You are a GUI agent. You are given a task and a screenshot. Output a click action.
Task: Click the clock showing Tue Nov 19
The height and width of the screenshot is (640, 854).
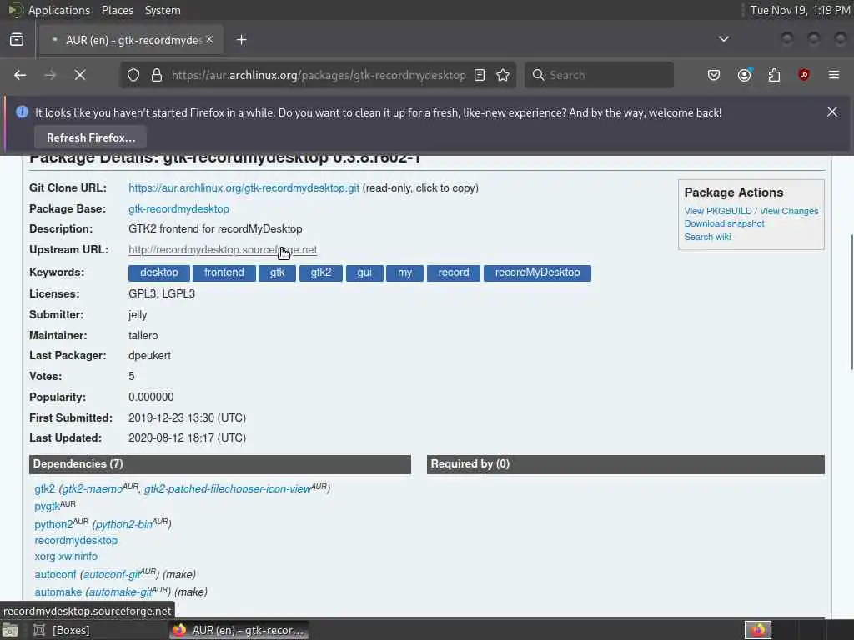pos(800,10)
